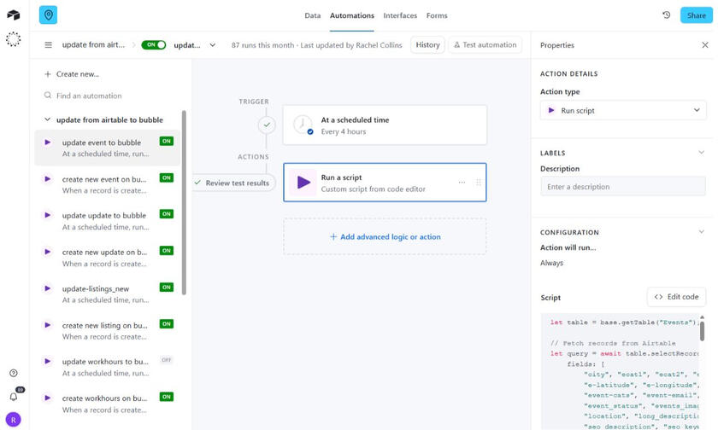
Task: Toggle the automation ON switch in header
Action: [154, 45]
